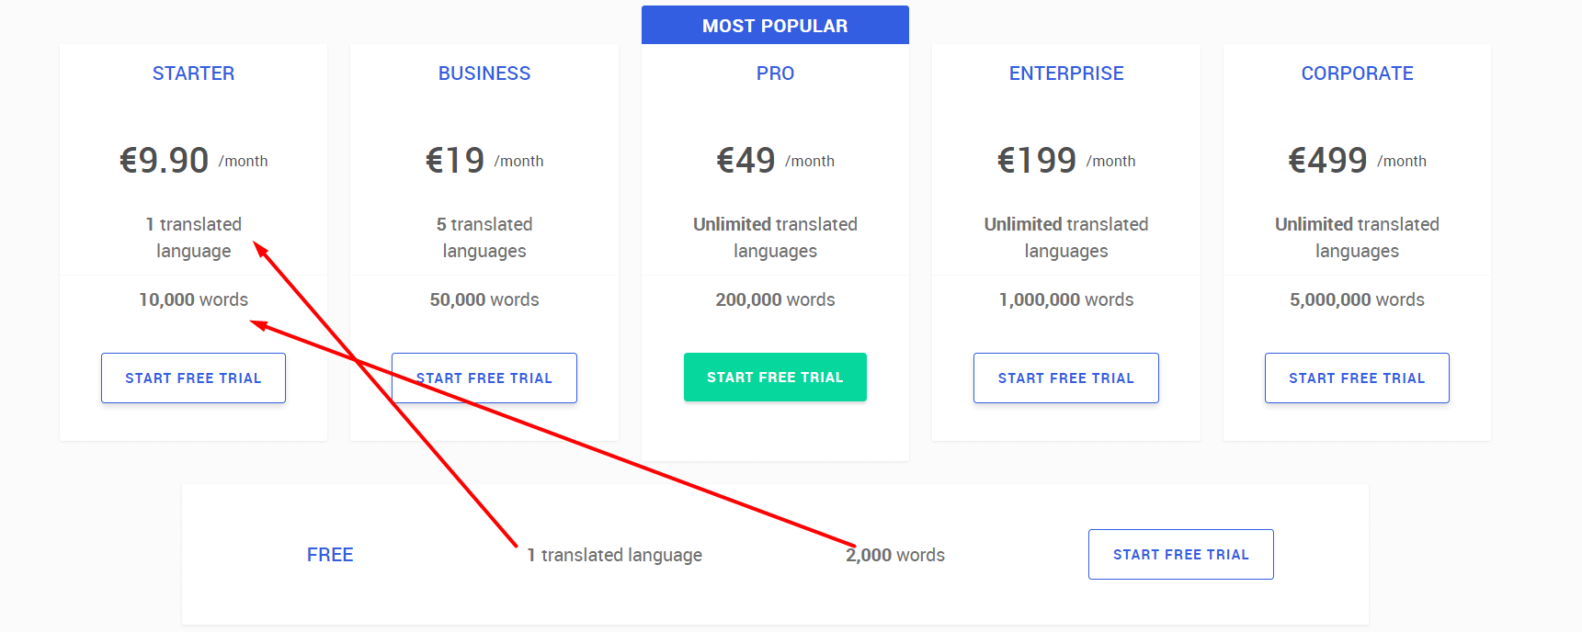Click the green Pro Start Free Trial button

click(775, 377)
